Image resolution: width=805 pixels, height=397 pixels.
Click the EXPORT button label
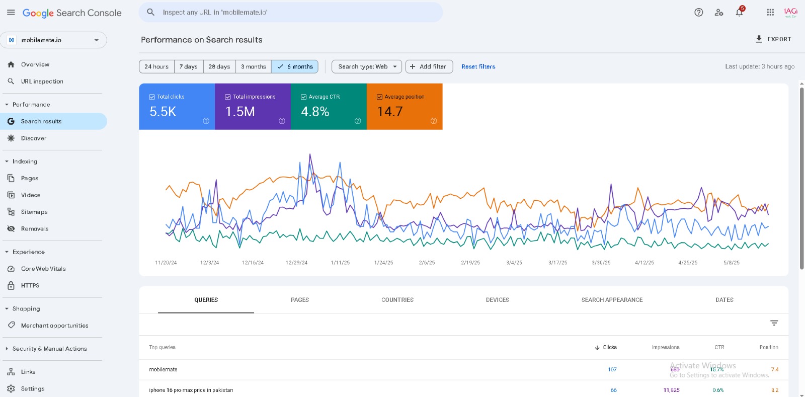(x=779, y=39)
